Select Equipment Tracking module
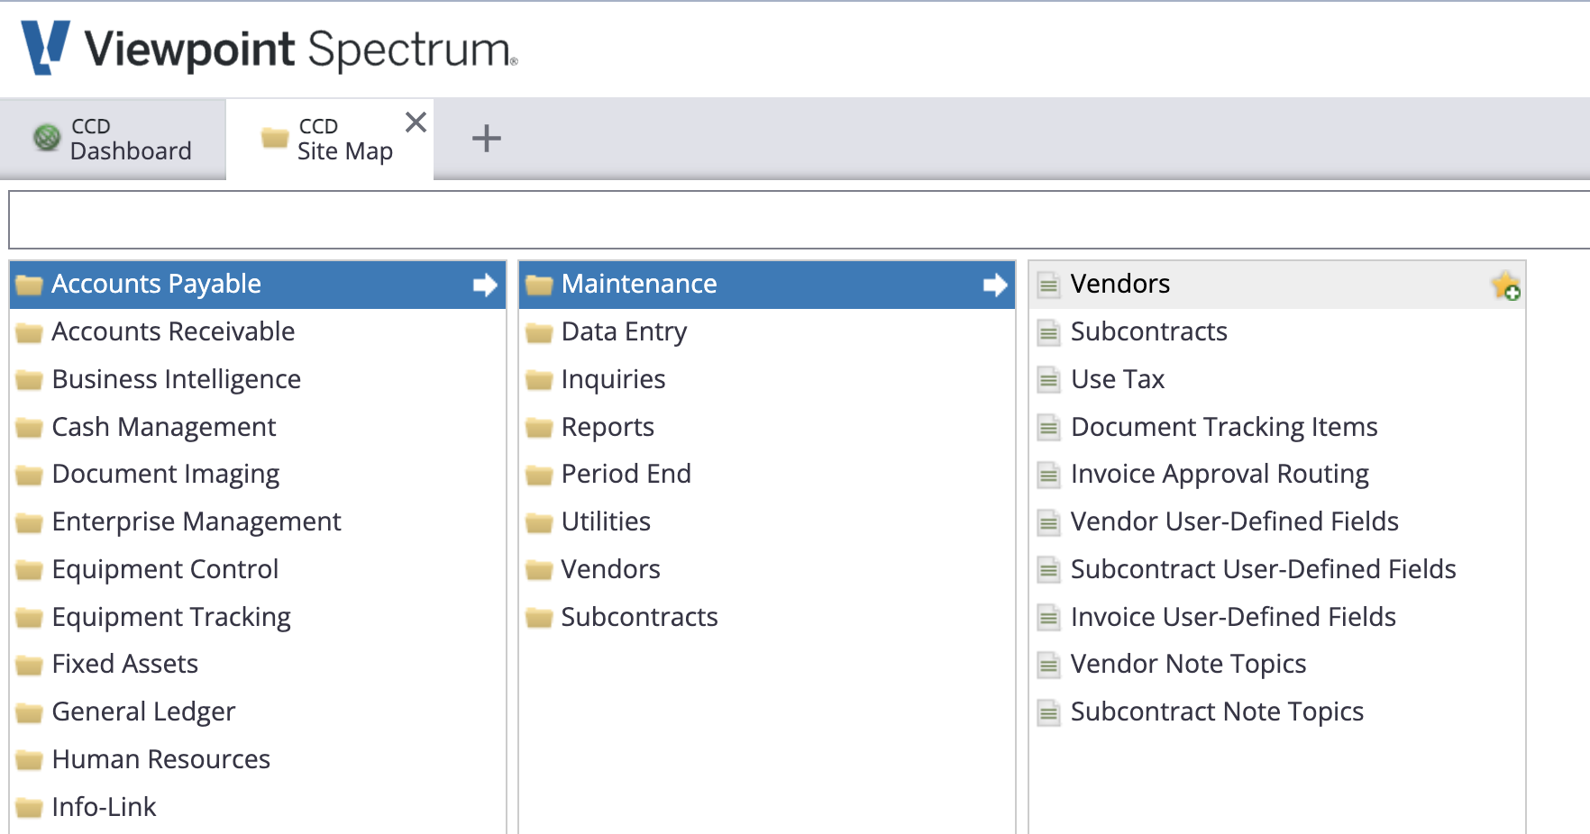 258,617
